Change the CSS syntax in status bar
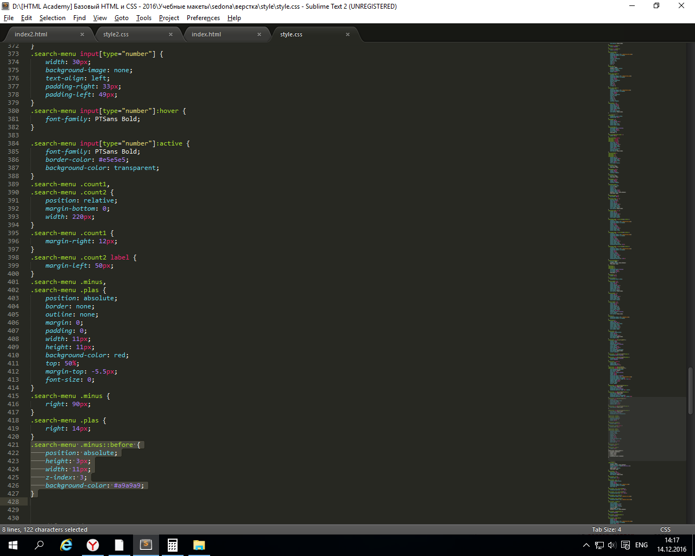The image size is (695, 556). [x=665, y=529]
